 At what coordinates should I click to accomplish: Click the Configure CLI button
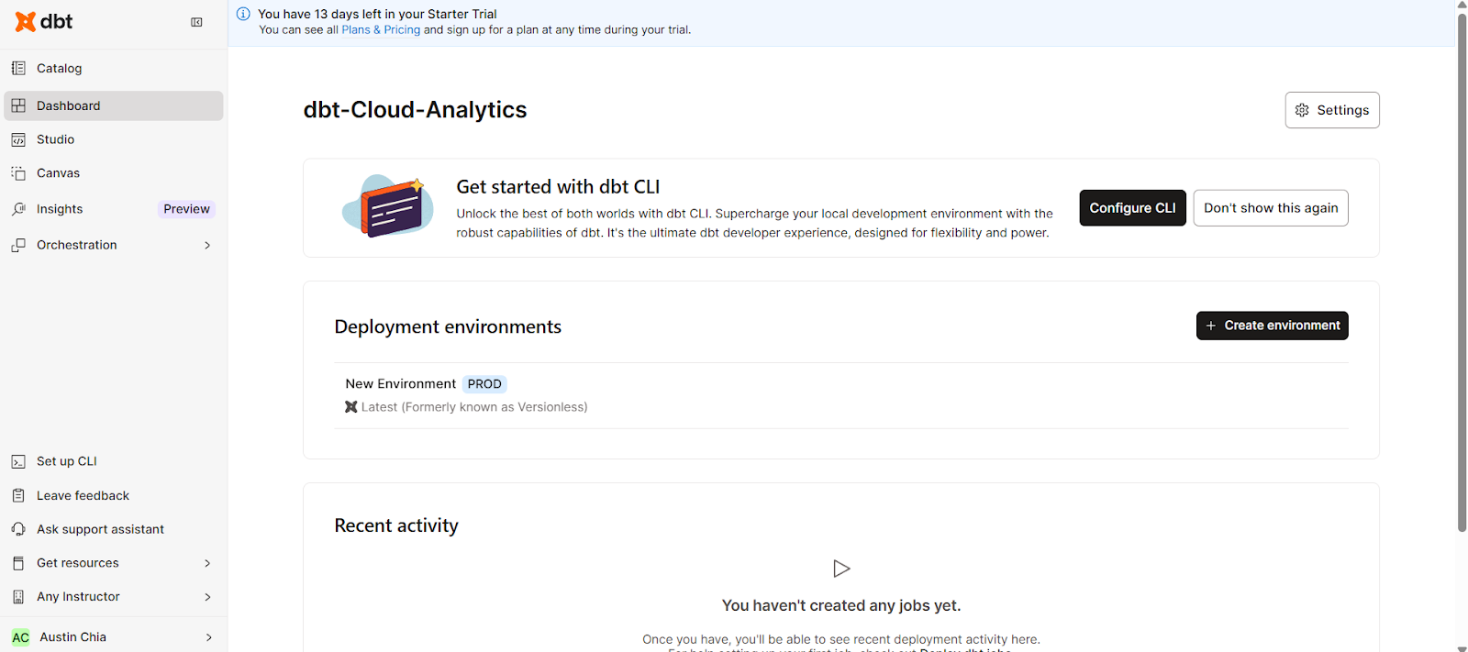[1132, 207]
